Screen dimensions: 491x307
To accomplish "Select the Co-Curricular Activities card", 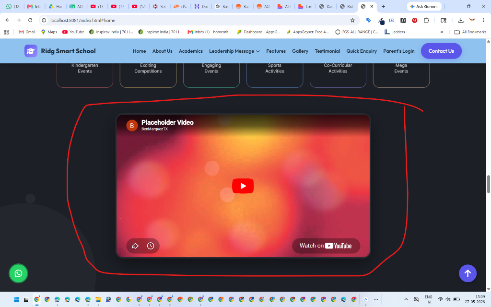I will pyautogui.click(x=338, y=75).
